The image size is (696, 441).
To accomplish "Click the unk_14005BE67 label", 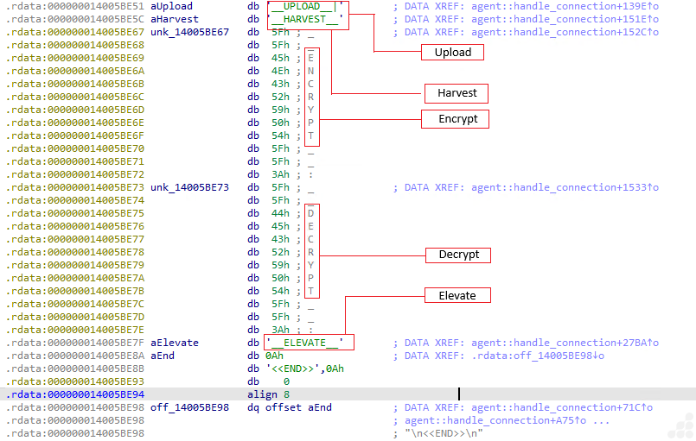I will [x=189, y=32].
